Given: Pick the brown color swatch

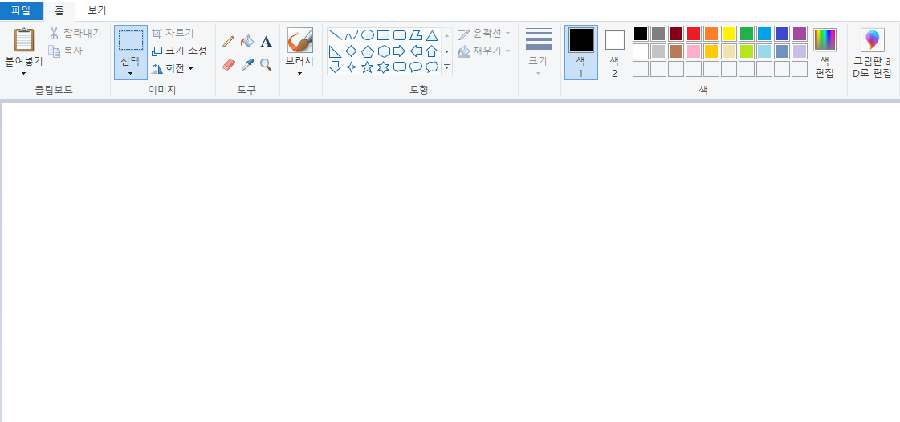Looking at the screenshot, I should pyautogui.click(x=676, y=51).
